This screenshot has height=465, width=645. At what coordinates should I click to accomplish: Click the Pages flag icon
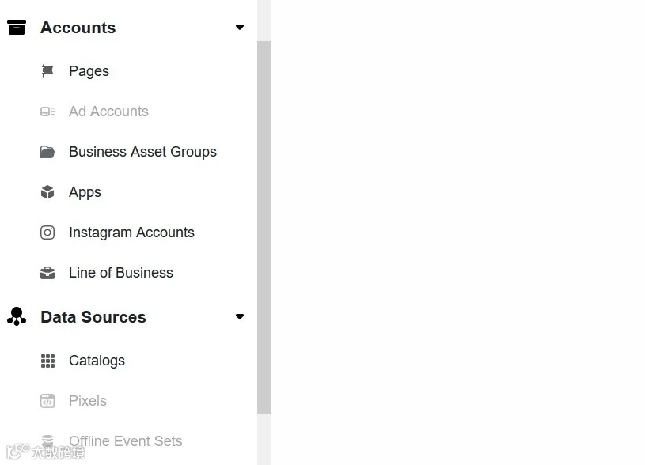coord(47,71)
